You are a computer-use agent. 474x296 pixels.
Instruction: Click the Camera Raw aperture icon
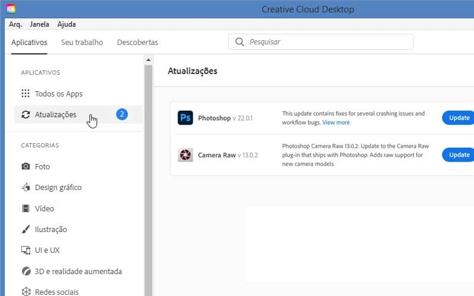(185, 155)
